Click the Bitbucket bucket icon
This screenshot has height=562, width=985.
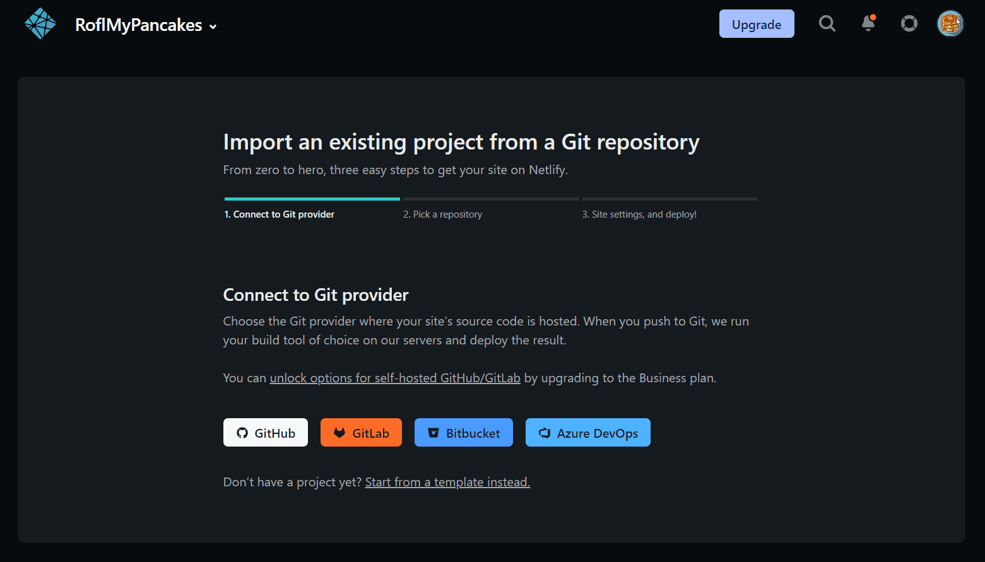point(434,433)
